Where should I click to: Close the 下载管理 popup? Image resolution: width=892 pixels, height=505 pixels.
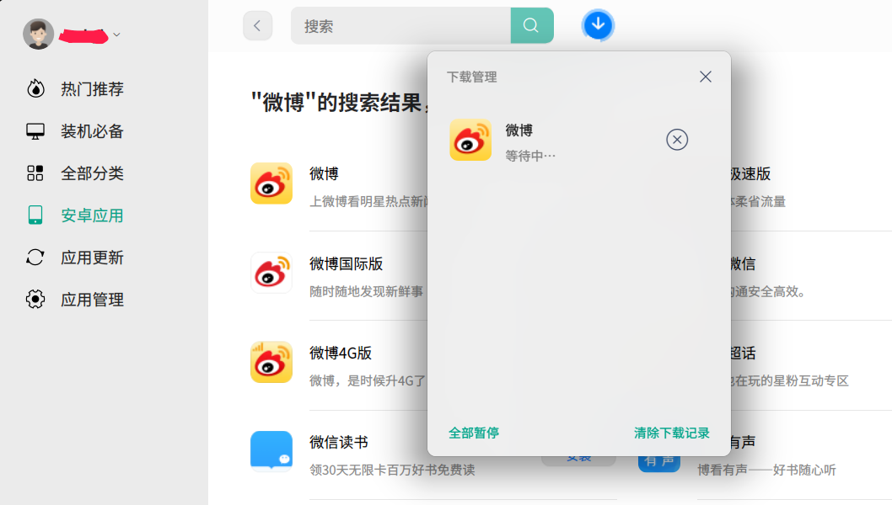(706, 77)
